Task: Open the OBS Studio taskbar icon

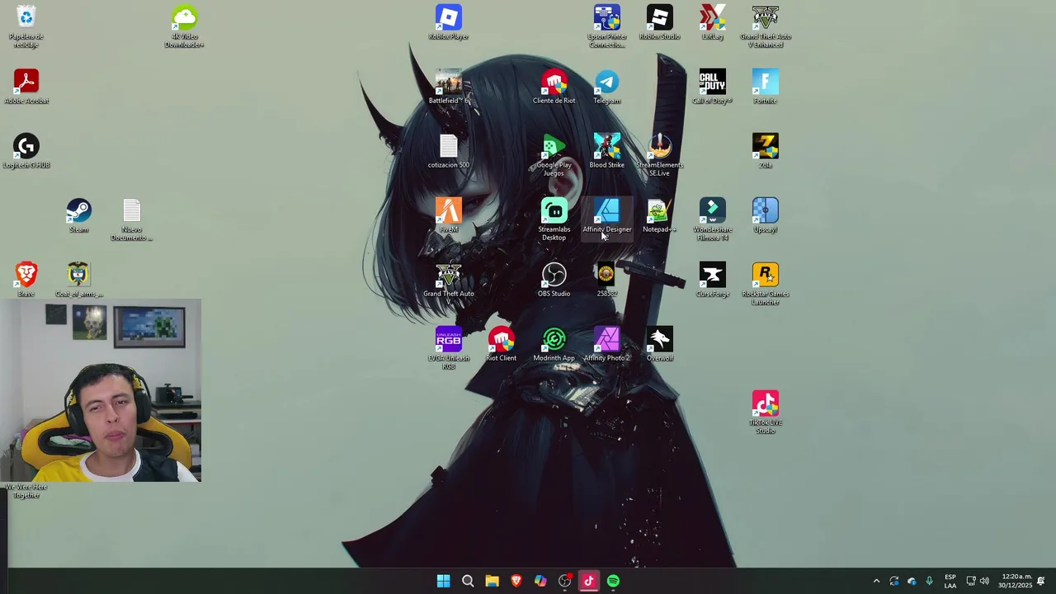Action: 564,581
